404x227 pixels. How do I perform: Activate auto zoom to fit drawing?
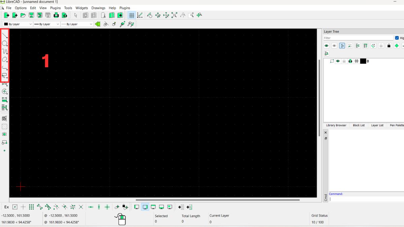click(x=174, y=15)
